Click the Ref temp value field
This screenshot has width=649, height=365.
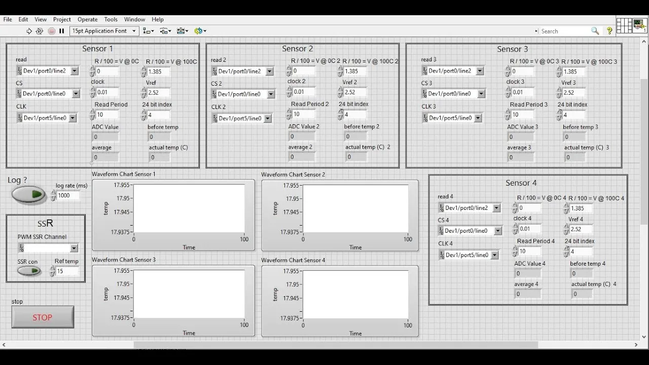(67, 271)
